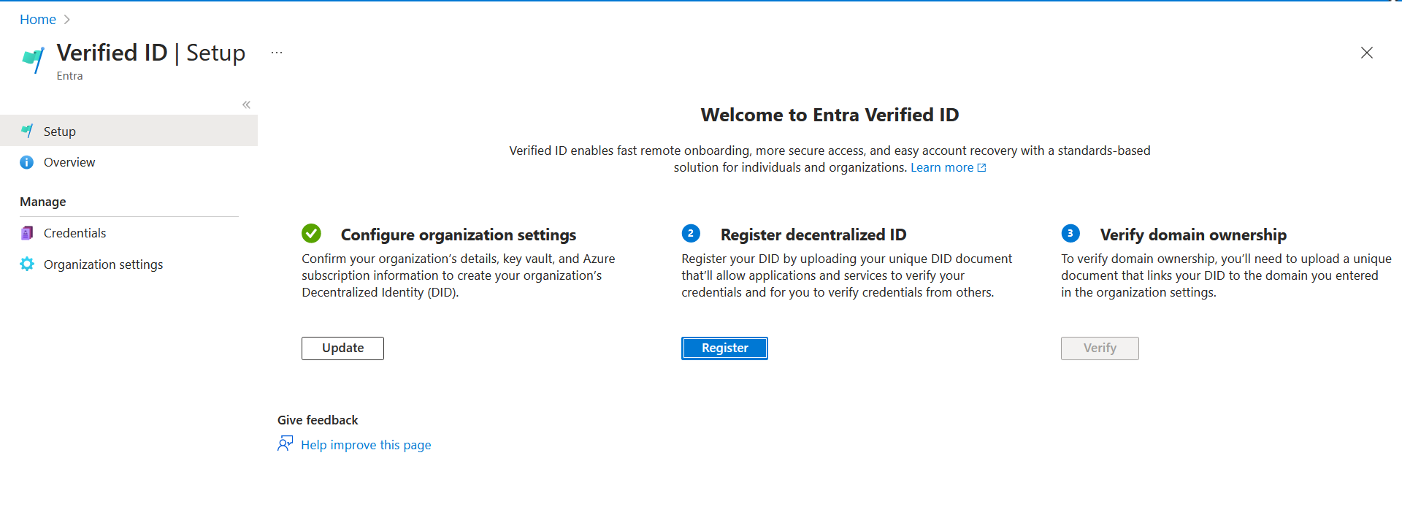1402x507 pixels.
Task: Open the Overview menu item
Action: 129,162
